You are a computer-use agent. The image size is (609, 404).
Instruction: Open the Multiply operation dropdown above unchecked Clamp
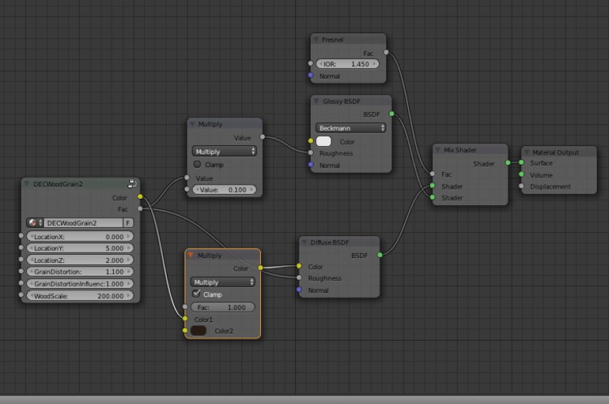[x=225, y=151]
